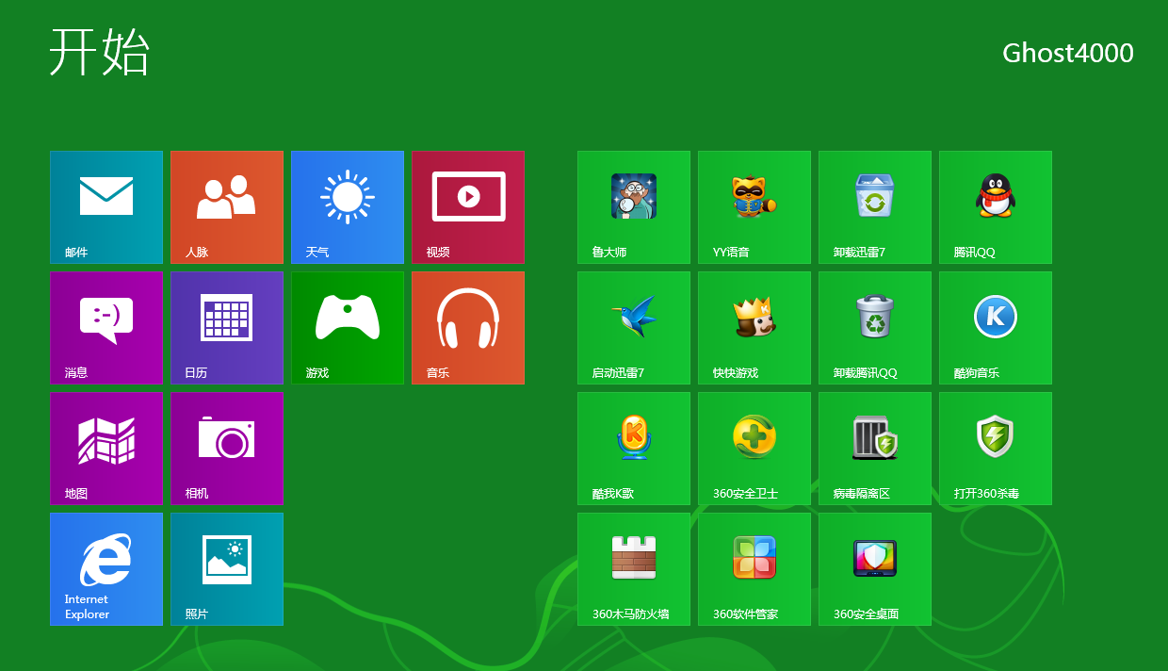Open the 日历 calendar tile
The height and width of the screenshot is (671, 1168).
click(x=227, y=328)
